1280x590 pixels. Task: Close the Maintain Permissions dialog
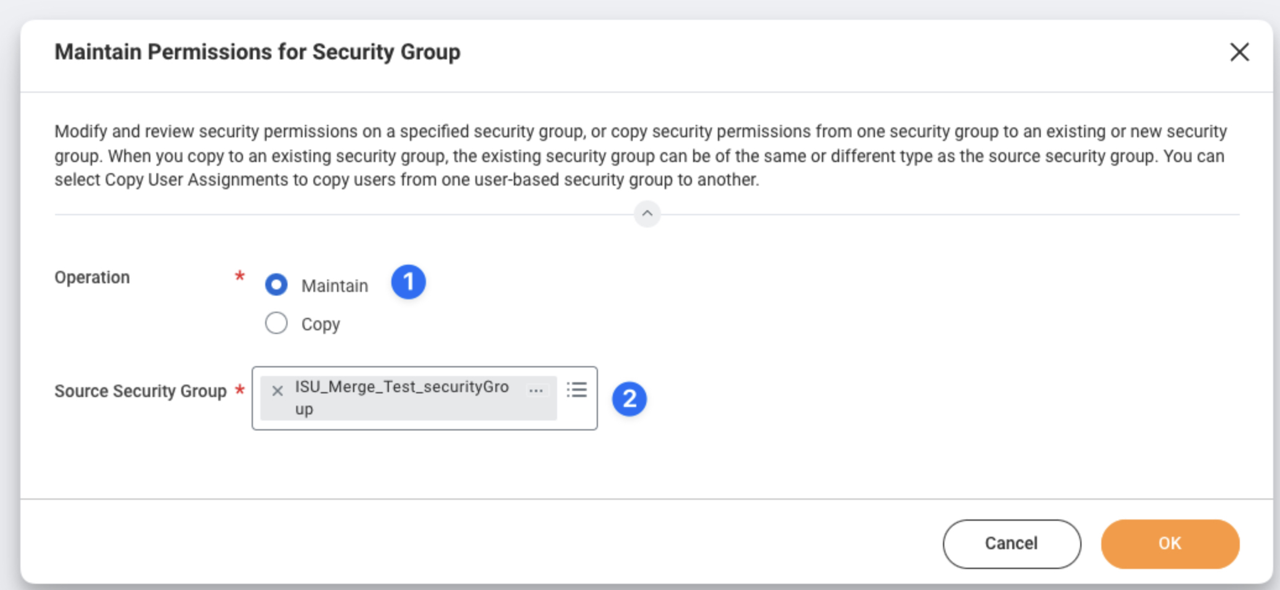(1239, 52)
